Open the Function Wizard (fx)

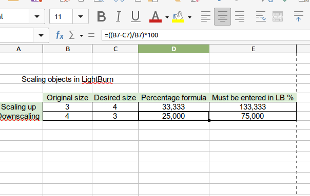click(60, 35)
